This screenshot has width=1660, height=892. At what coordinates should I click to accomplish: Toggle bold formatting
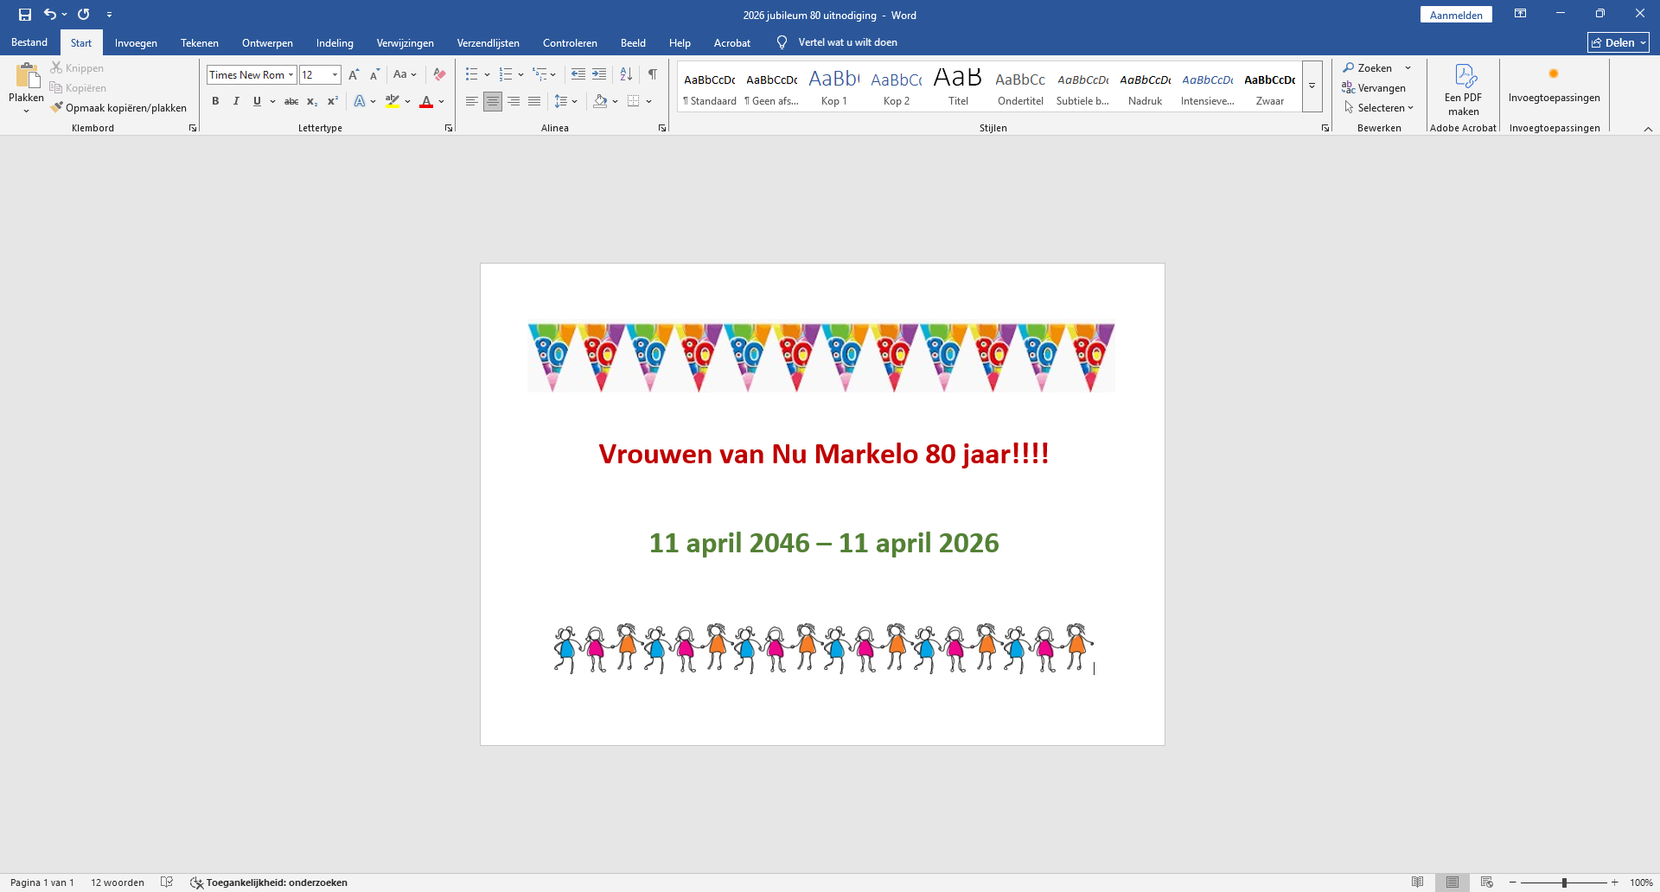[x=215, y=101]
